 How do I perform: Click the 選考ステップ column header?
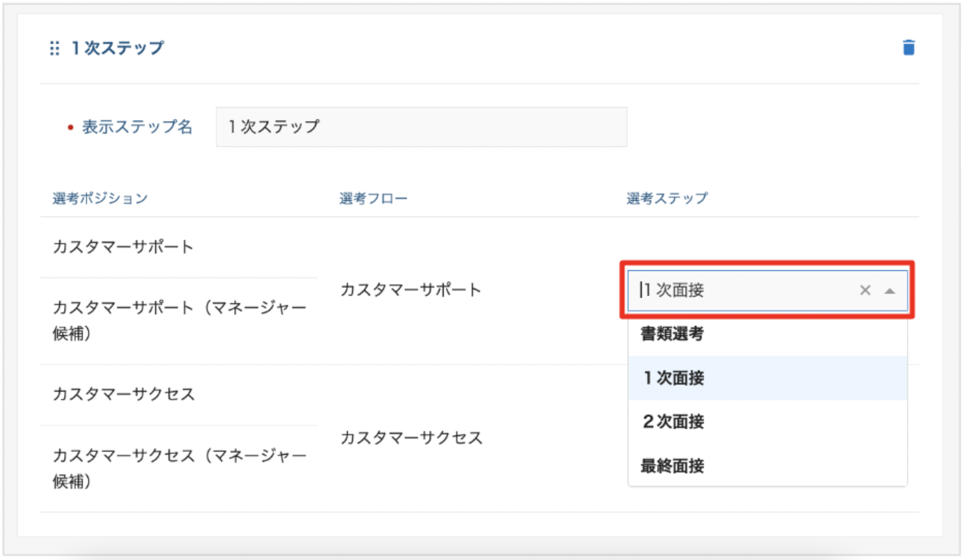(667, 198)
